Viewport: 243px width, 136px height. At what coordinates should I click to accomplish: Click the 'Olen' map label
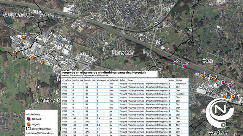(207, 60)
